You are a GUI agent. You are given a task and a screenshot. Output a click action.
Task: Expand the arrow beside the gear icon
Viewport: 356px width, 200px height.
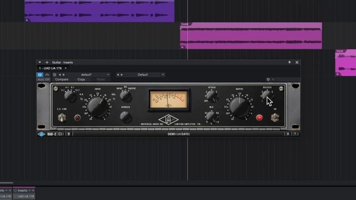(x=273, y=79)
